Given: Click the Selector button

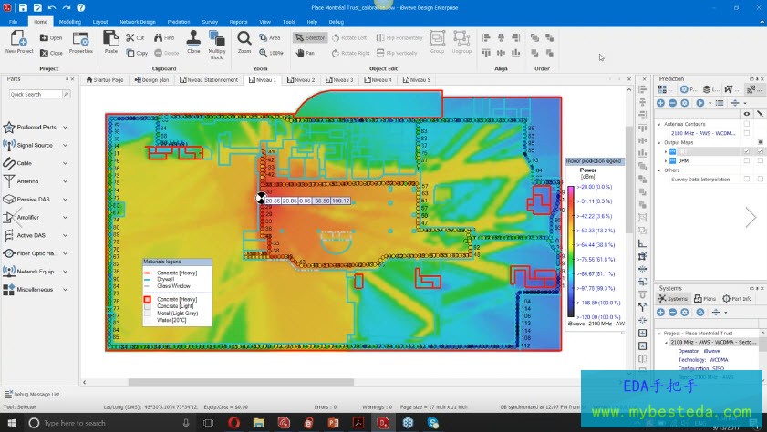Looking at the screenshot, I should pyautogui.click(x=310, y=38).
